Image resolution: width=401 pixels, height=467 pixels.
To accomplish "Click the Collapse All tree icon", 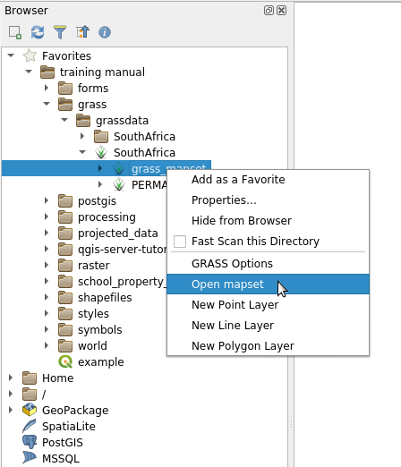I will click(82, 32).
